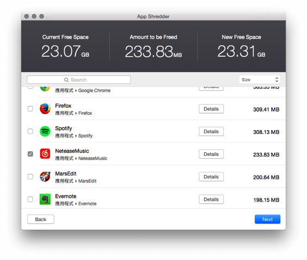Select the Spotify app name
Viewport: 307px width, 260px height.
(64, 128)
